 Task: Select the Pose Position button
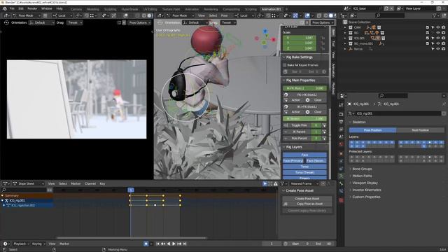[372, 130]
